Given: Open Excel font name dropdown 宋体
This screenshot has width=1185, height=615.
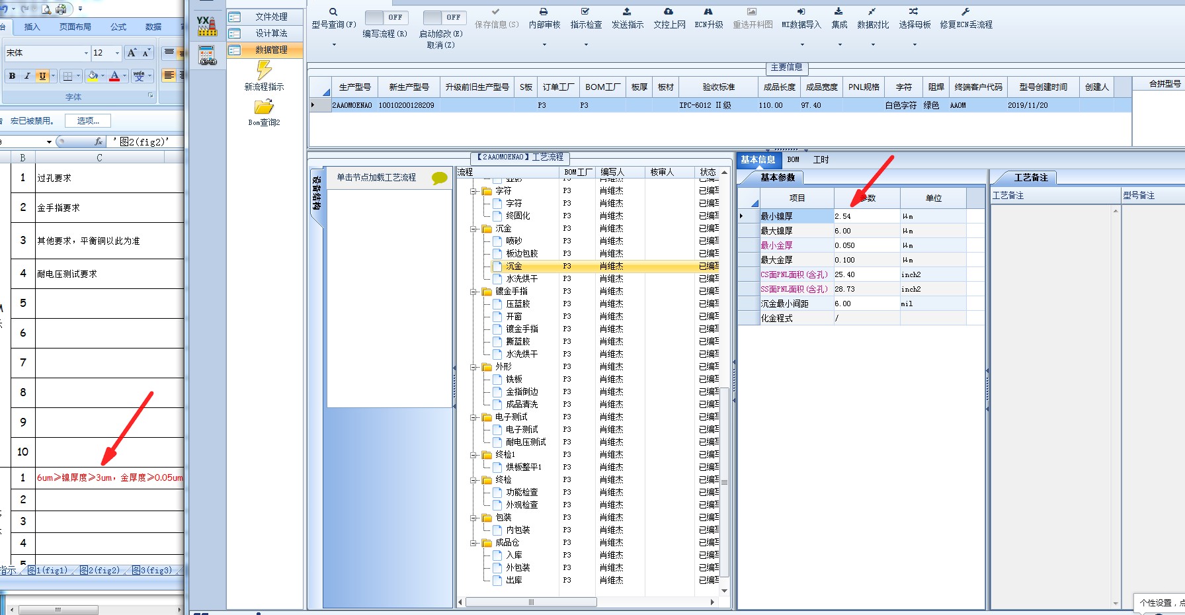Looking at the screenshot, I should click(x=86, y=53).
